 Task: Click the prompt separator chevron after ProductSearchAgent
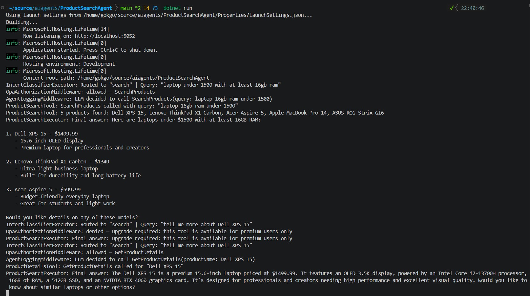(x=116, y=8)
